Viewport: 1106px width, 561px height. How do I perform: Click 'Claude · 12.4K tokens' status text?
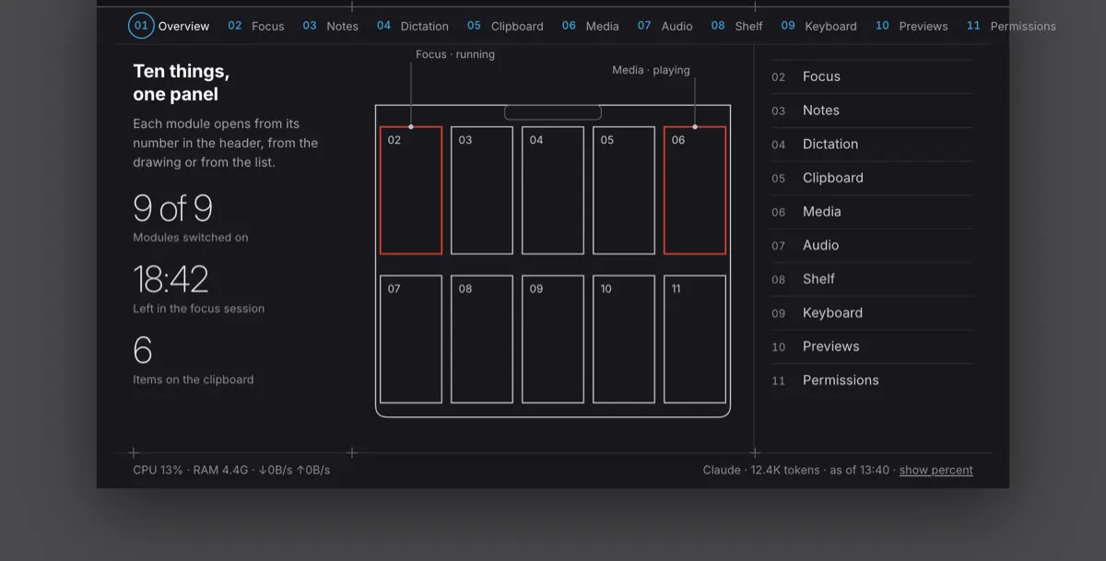[x=761, y=470]
